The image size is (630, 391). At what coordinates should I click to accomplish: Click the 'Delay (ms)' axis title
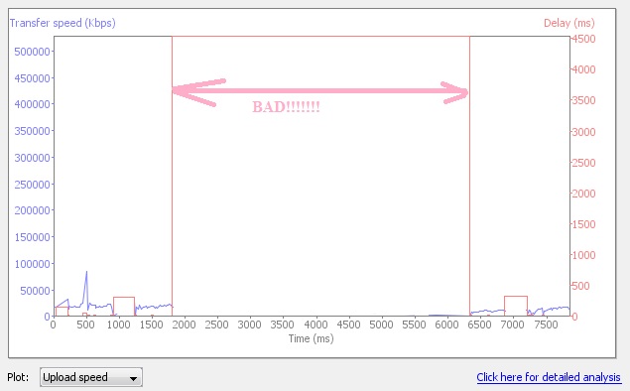(568, 23)
